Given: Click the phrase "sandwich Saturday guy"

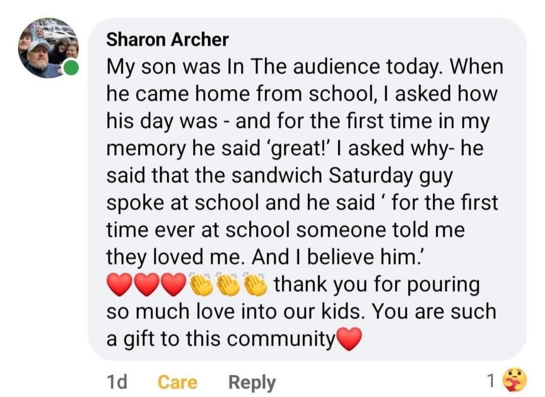Looking at the screenshot, I should coord(342,176).
